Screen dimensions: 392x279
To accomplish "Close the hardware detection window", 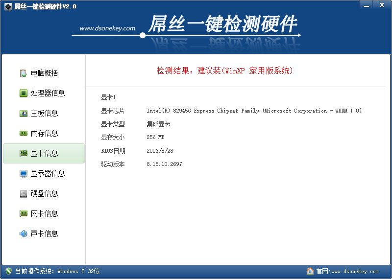I will tap(382, 5).
